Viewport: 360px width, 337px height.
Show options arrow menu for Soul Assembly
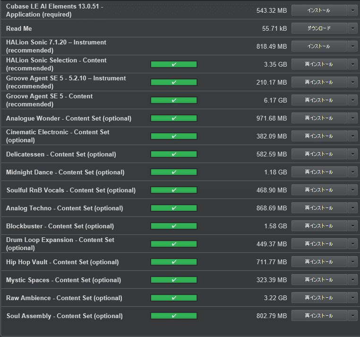[x=352, y=316]
